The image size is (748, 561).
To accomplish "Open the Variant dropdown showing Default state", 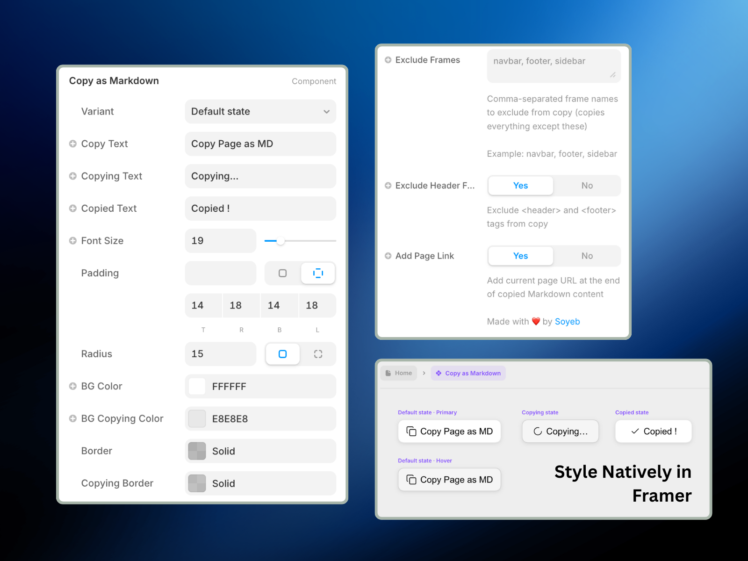I will pyautogui.click(x=260, y=111).
